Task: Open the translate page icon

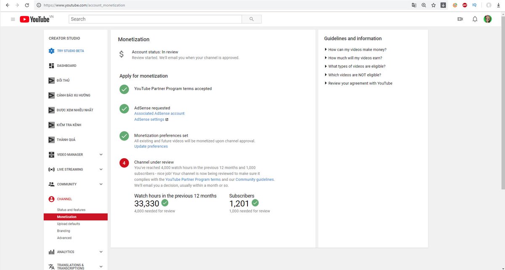Action: pos(414,5)
